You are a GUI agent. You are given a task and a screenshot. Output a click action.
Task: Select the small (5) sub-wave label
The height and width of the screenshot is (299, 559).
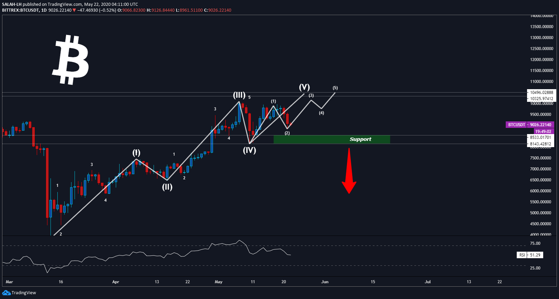[x=335, y=88]
